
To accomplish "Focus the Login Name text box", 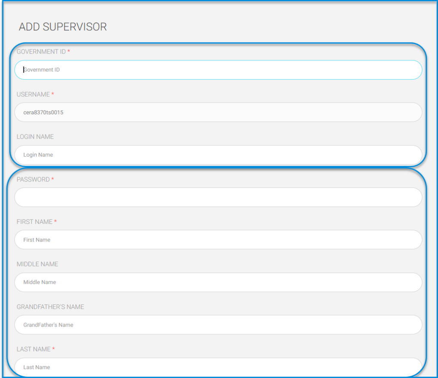I will click(x=218, y=155).
